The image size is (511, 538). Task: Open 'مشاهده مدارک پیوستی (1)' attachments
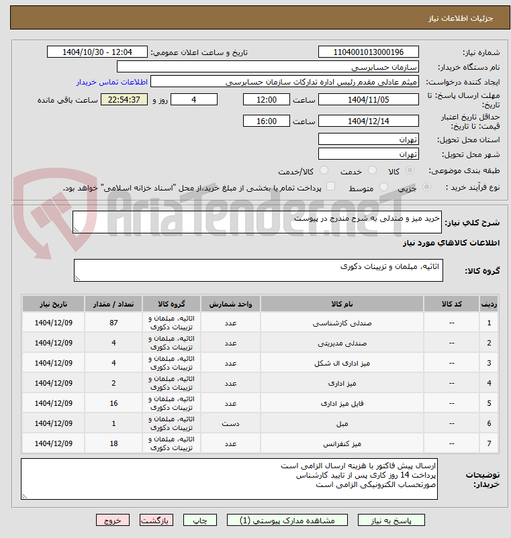(x=287, y=520)
